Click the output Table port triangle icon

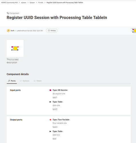[50, 132]
